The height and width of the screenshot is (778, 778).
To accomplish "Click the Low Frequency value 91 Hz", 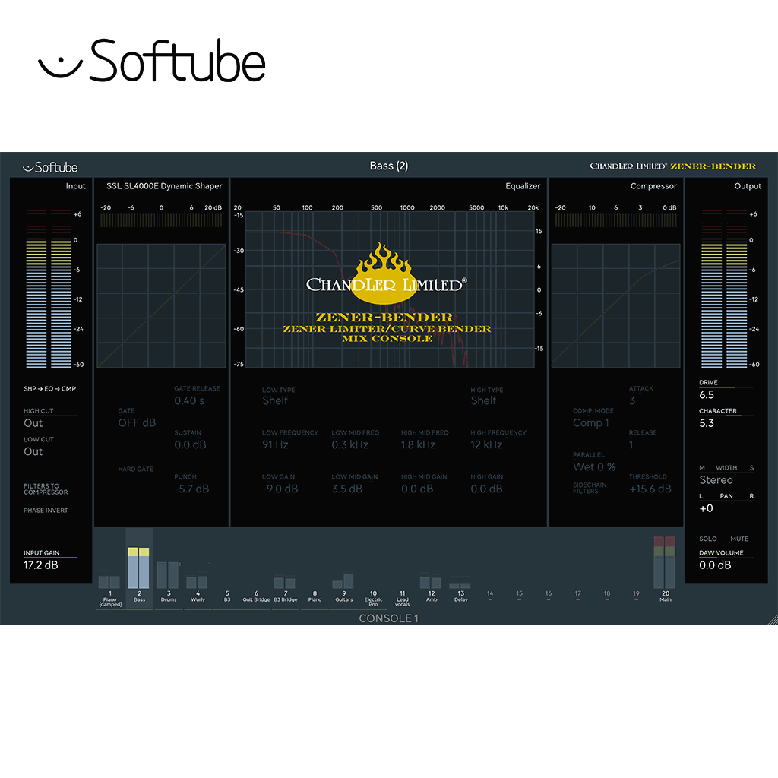I will pyautogui.click(x=275, y=444).
